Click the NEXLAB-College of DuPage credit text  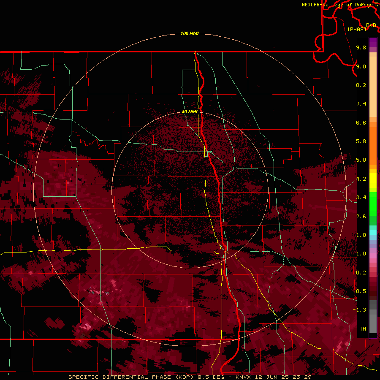(338, 5)
